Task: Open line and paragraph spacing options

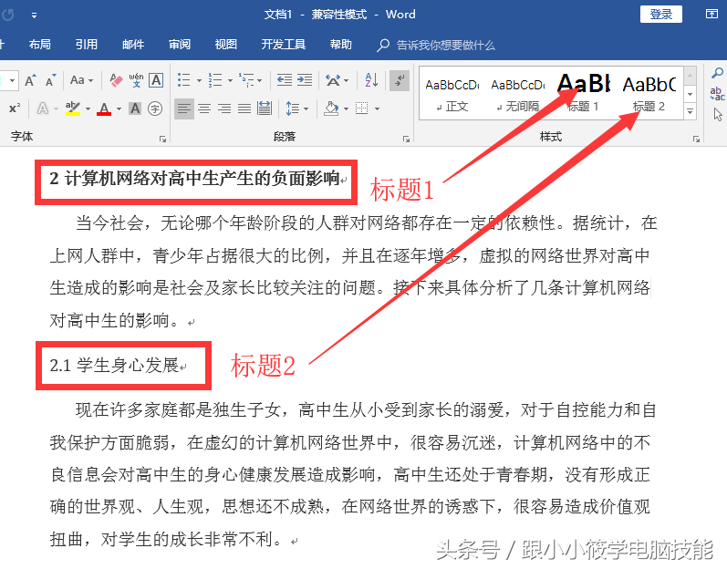Action: pyautogui.click(x=296, y=109)
